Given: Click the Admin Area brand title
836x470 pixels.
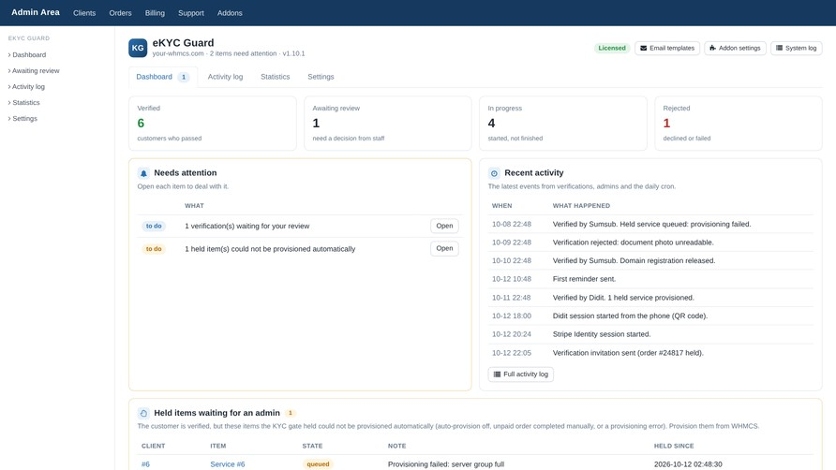Looking at the screenshot, I should point(36,12).
